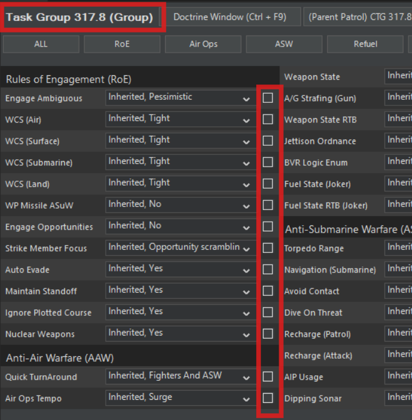The image size is (412, 420).
Task: Open the Engage Opportunities dropdown
Action: pyautogui.click(x=180, y=227)
